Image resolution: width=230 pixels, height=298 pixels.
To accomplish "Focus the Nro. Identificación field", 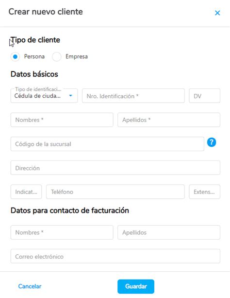I will (x=133, y=96).
